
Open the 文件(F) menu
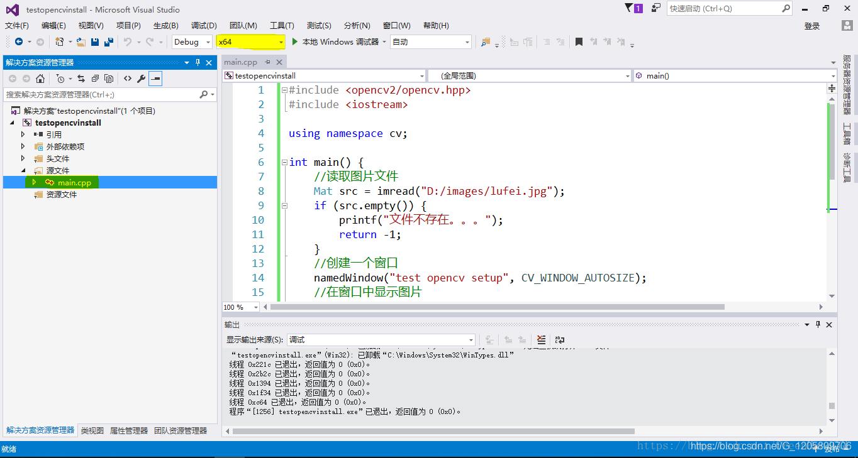tap(17, 26)
